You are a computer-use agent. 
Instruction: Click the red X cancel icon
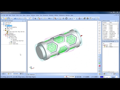(x=99, y=66)
